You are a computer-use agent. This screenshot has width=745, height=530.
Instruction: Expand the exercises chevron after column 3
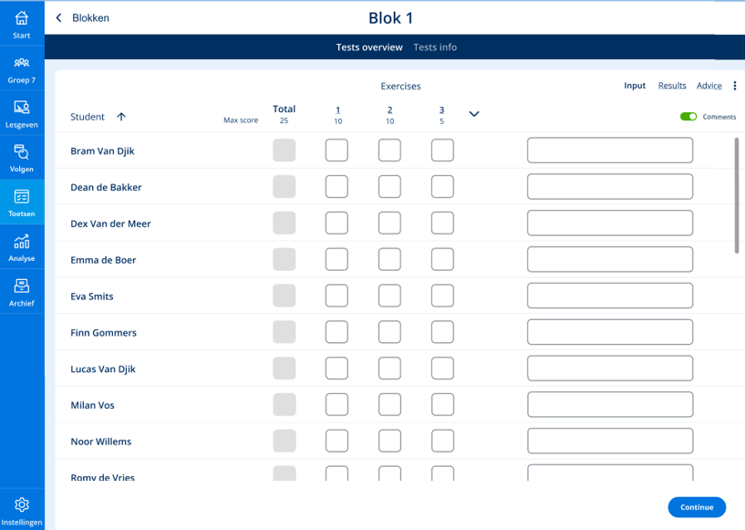click(x=473, y=114)
